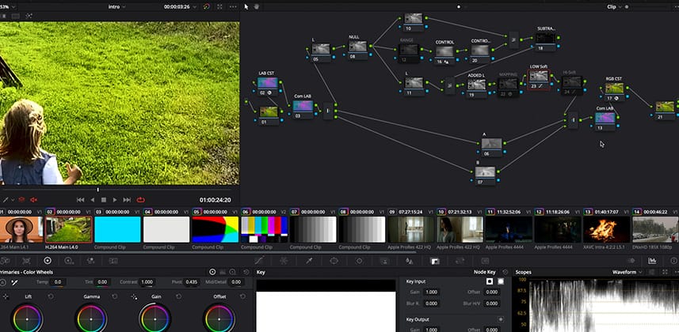Open the Color Warper palette
This screenshot has height=332, width=679.
pyautogui.click(x=284, y=261)
